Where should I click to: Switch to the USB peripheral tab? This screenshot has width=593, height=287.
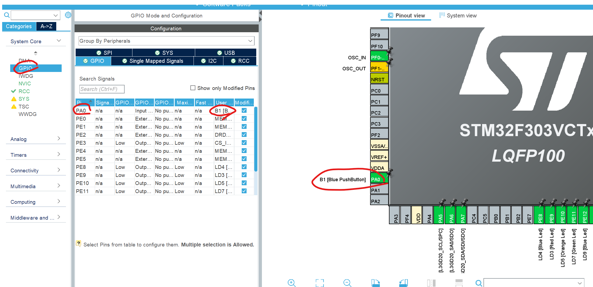[226, 53]
